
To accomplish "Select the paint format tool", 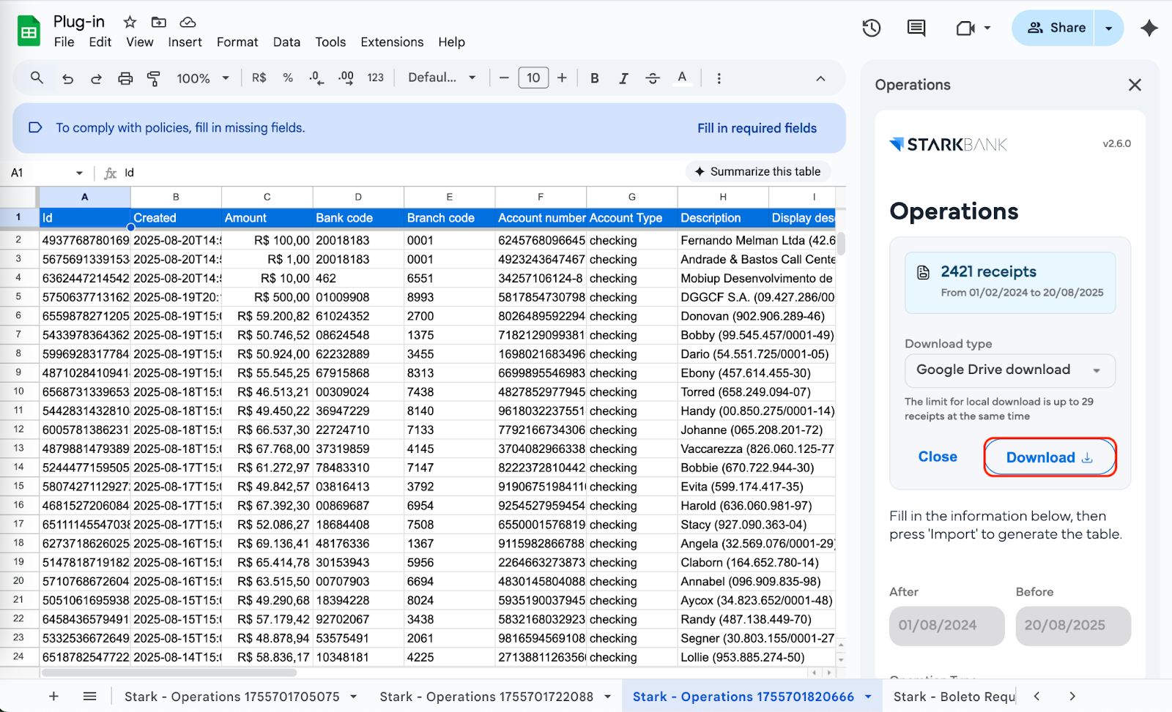I will point(154,78).
